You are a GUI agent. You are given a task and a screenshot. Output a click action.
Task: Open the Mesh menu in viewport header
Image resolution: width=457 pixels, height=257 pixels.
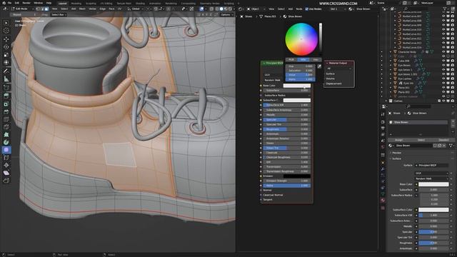pos(83,9)
